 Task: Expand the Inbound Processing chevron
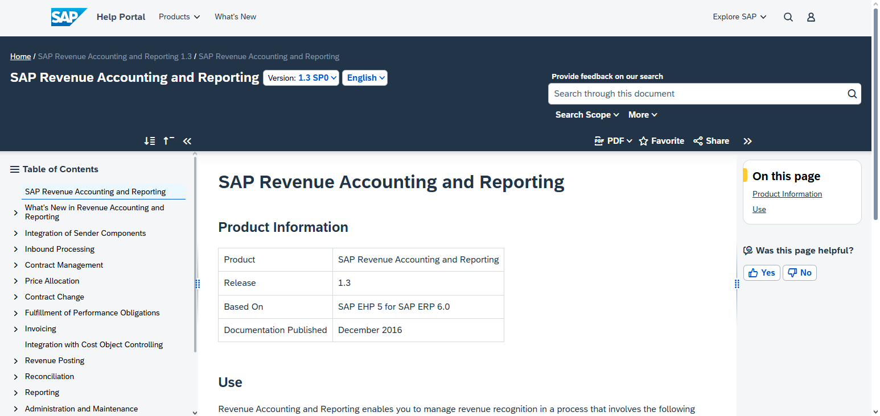[16, 249]
